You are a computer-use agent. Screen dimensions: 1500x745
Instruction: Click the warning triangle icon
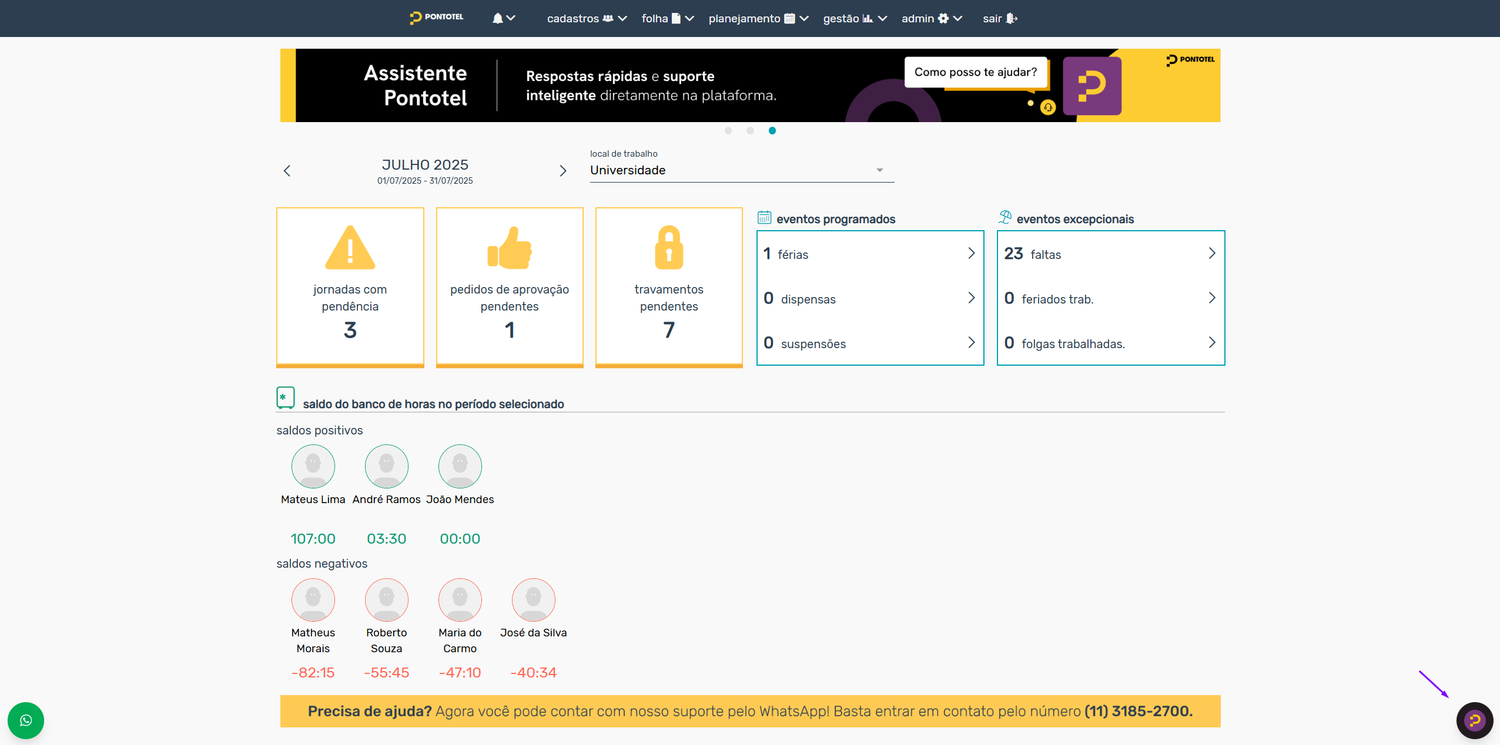click(350, 247)
